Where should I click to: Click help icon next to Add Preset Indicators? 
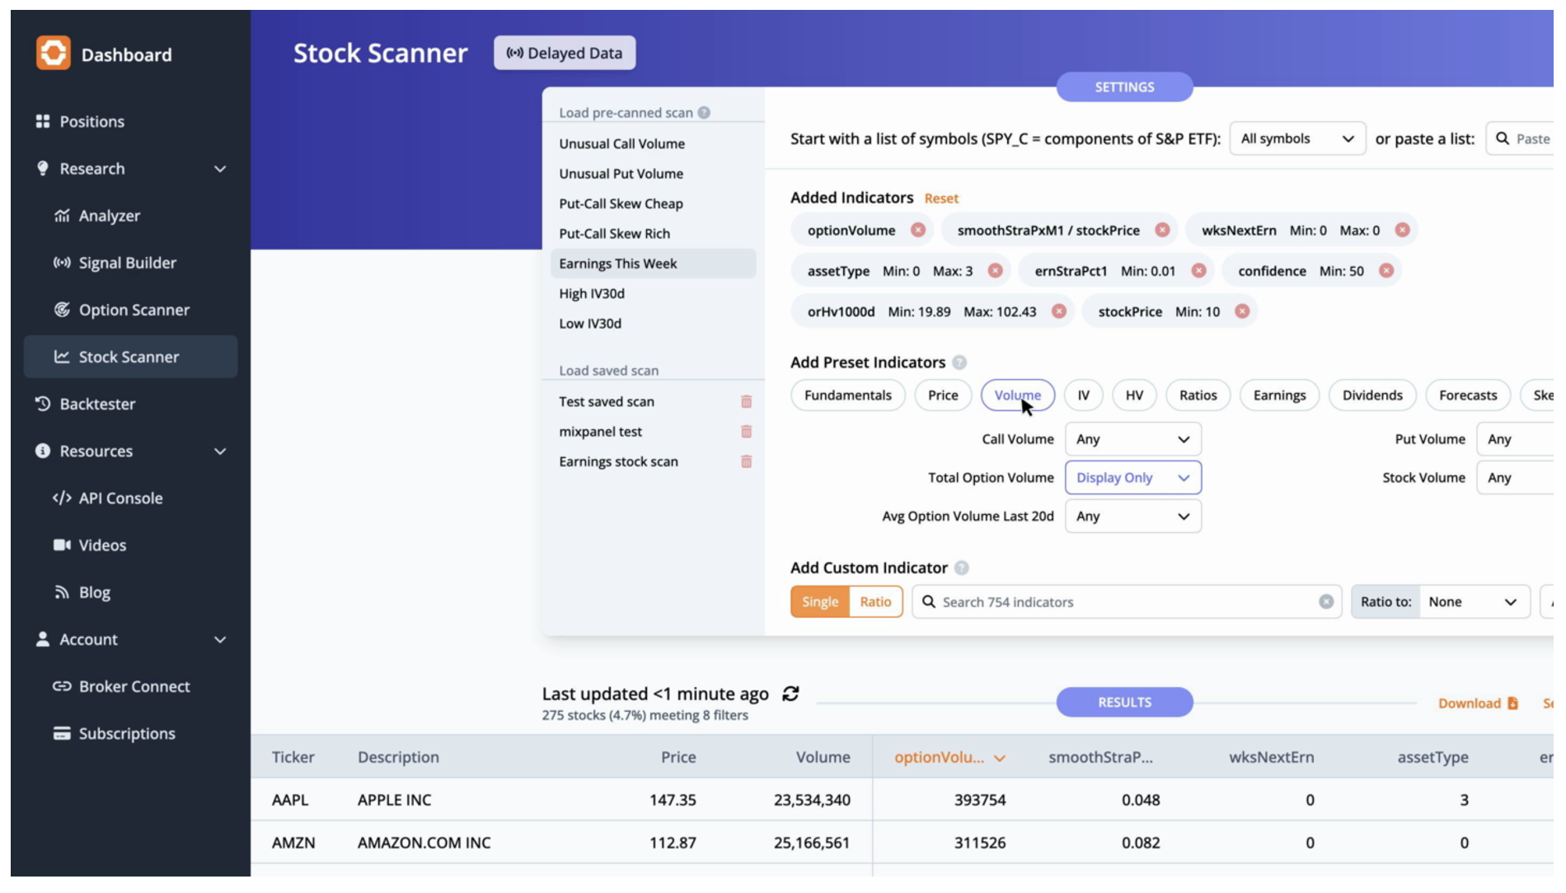tap(959, 362)
